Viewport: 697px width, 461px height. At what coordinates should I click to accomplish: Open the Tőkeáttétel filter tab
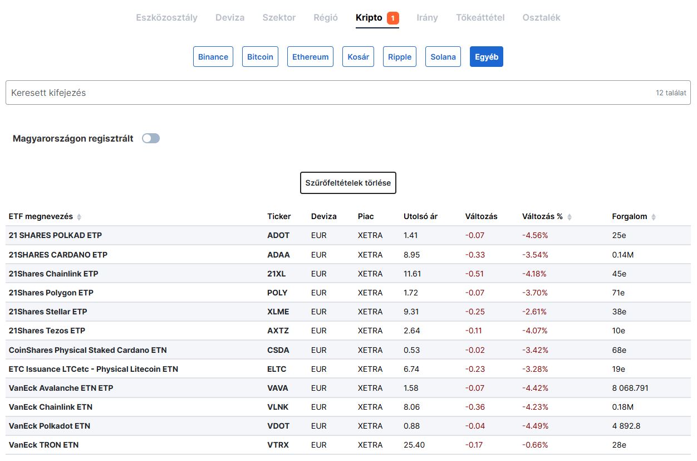click(x=480, y=17)
